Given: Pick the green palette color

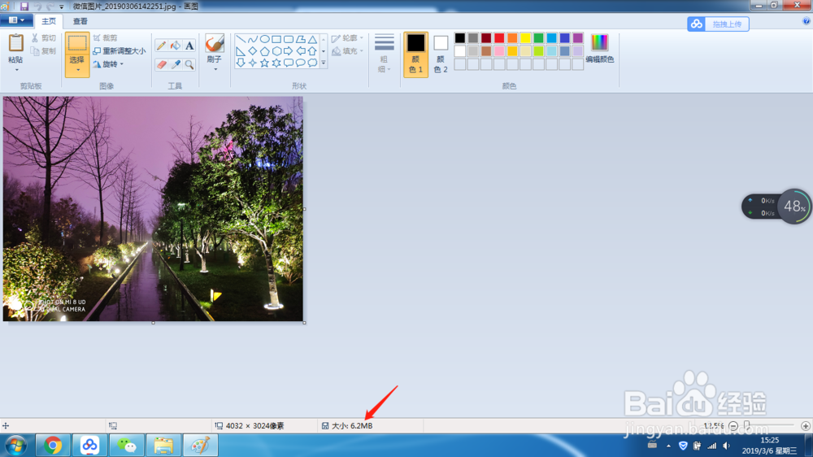Looking at the screenshot, I should click(x=539, y=38).
